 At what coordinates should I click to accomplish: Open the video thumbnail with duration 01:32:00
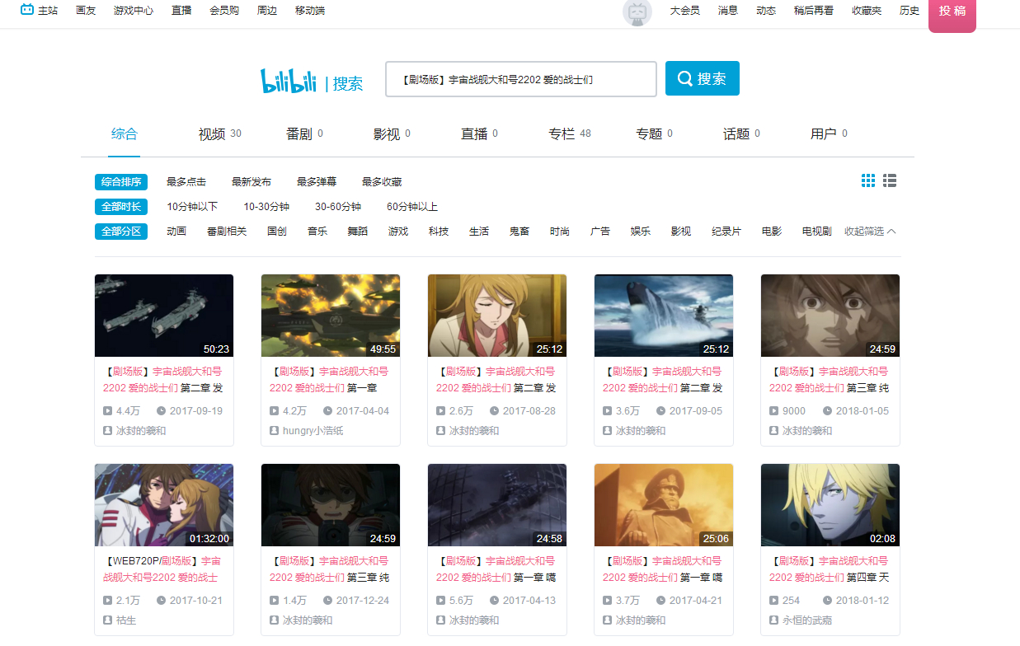point(164,505)
